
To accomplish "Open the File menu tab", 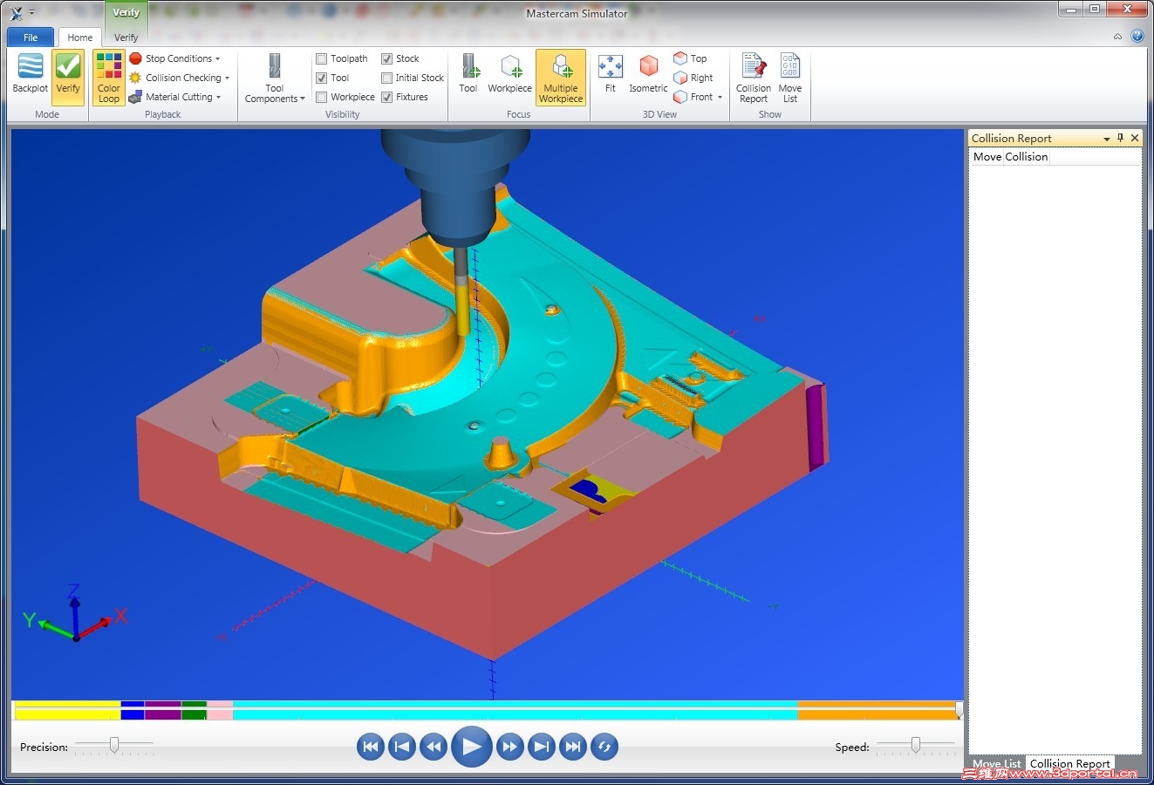I will (31, 38).
